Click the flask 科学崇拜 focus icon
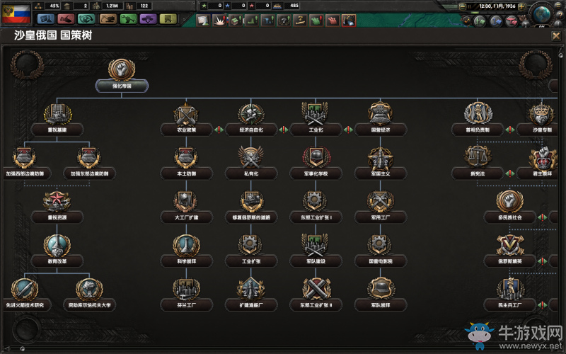The height and width of the screenshot is (354, 566). tap(186, 246)
